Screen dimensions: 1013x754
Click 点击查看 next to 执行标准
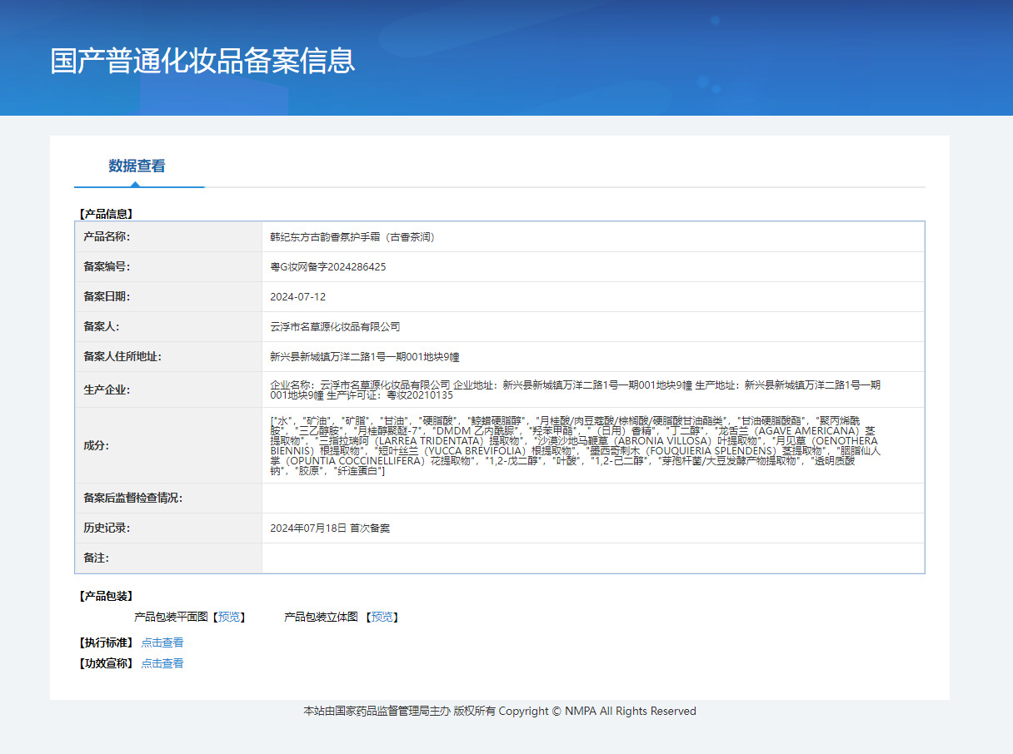click(x=162, y=642)
